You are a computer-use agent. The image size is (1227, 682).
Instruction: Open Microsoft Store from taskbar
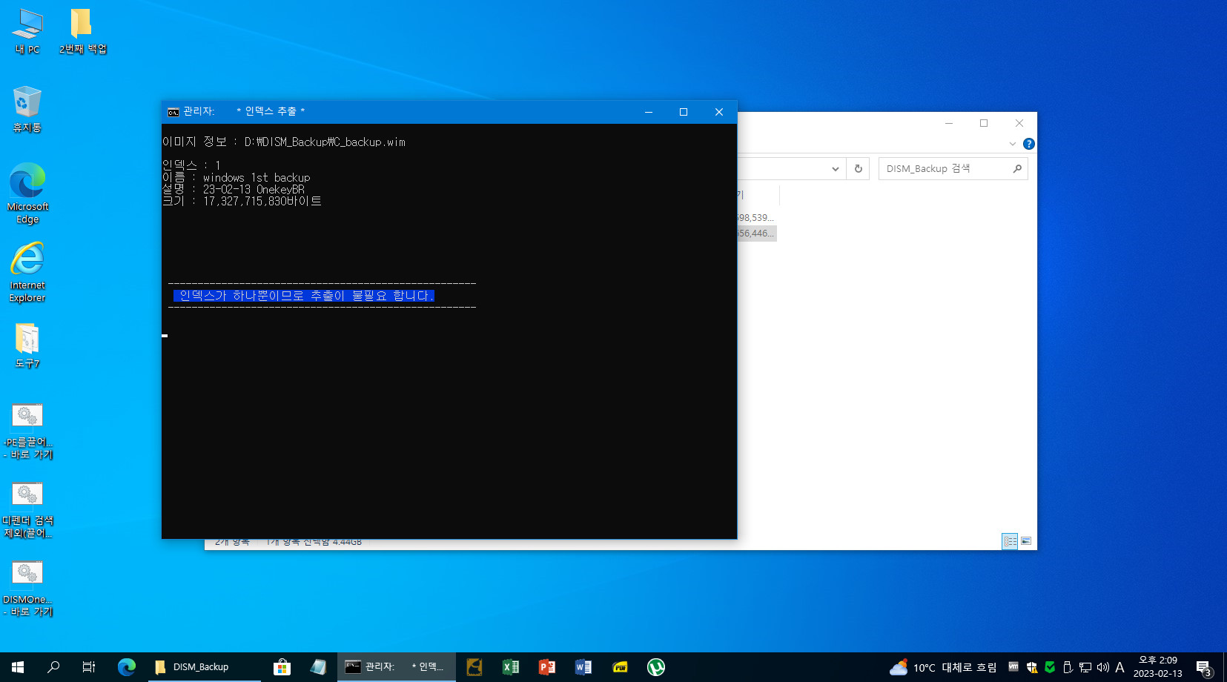pyautogui.click(x=282, y=667)
